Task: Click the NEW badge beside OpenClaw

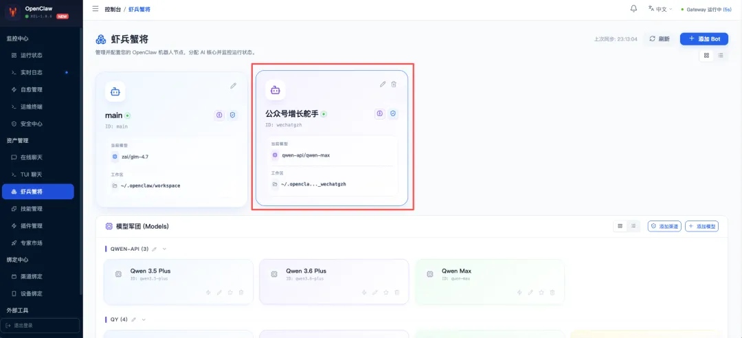Action: point(63,16)
